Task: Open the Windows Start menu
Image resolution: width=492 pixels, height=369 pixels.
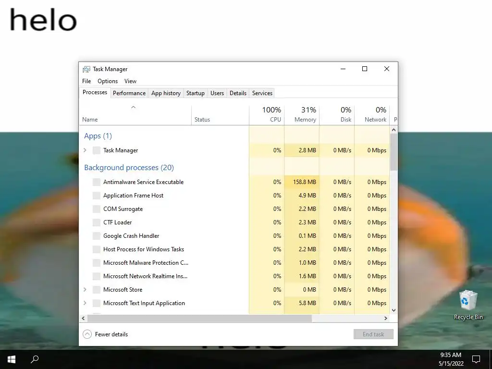Action: click(x=12, y=359)
